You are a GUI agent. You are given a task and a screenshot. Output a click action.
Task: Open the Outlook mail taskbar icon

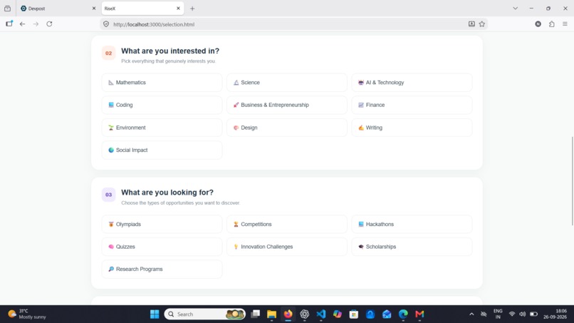click(387, 314)
